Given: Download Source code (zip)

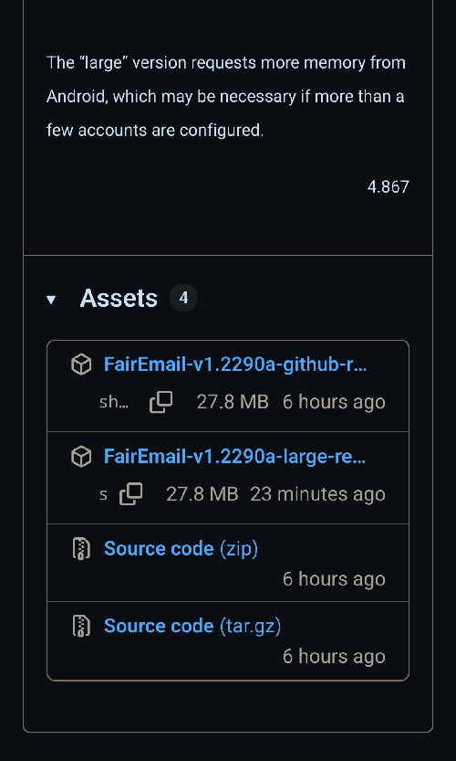Looking at the screenshot, I should tap(181, 548).
